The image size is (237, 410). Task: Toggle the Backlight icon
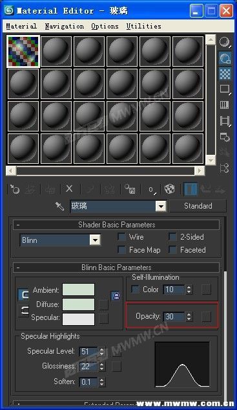(225, 58)
